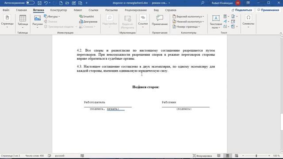Expand the Символы omega button
283x159 pixels.
click(x=249, y=22)
